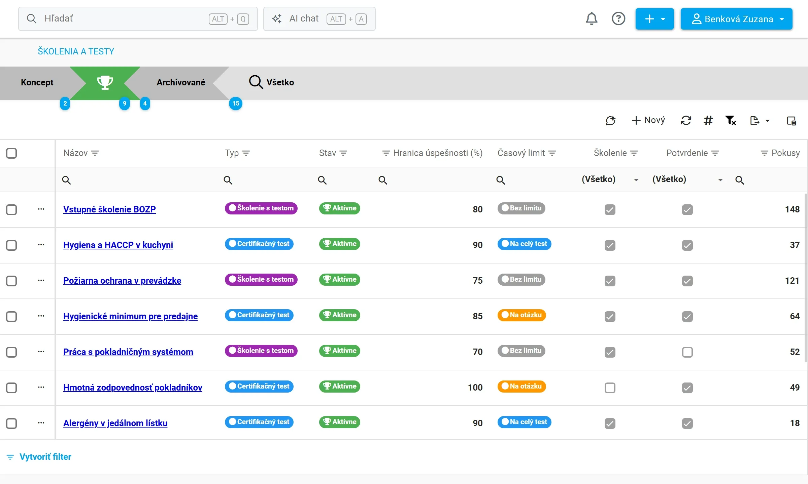The image size is (808, 484).
Task: Tick the select-all checkbox in the table header
Action: tap(11, 153)
